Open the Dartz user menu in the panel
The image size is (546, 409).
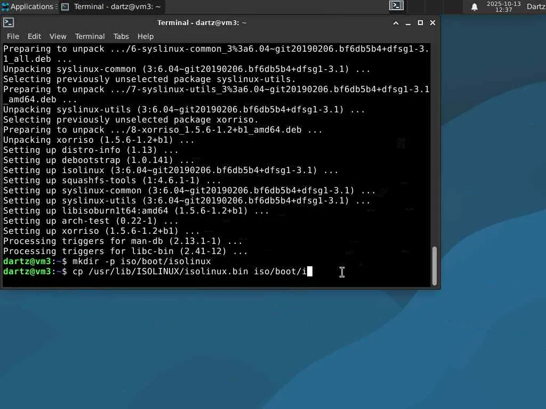tap(536, 6)
